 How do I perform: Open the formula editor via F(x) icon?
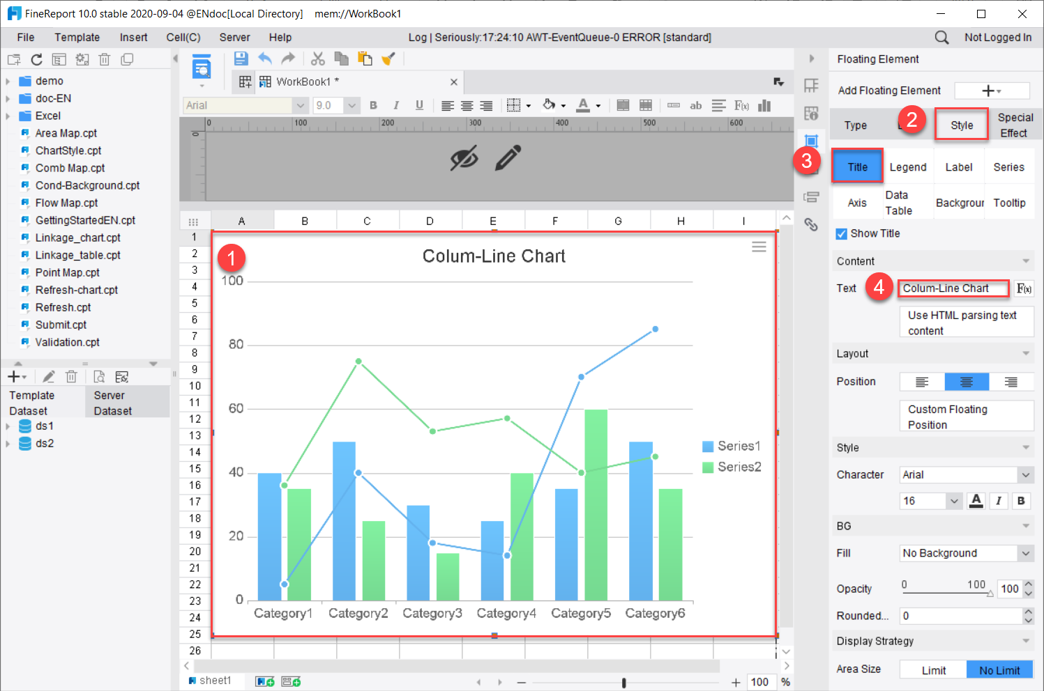click(1024, 288)
